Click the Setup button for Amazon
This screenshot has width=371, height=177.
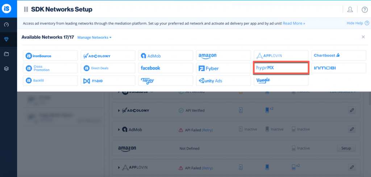tap(346, 148)
